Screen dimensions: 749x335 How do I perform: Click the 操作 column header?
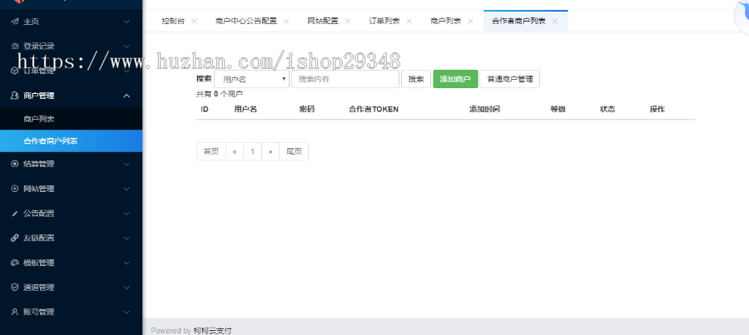[657, 109]
